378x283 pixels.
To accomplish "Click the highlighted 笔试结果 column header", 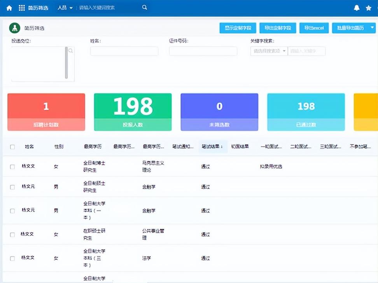I will point(212,147).
